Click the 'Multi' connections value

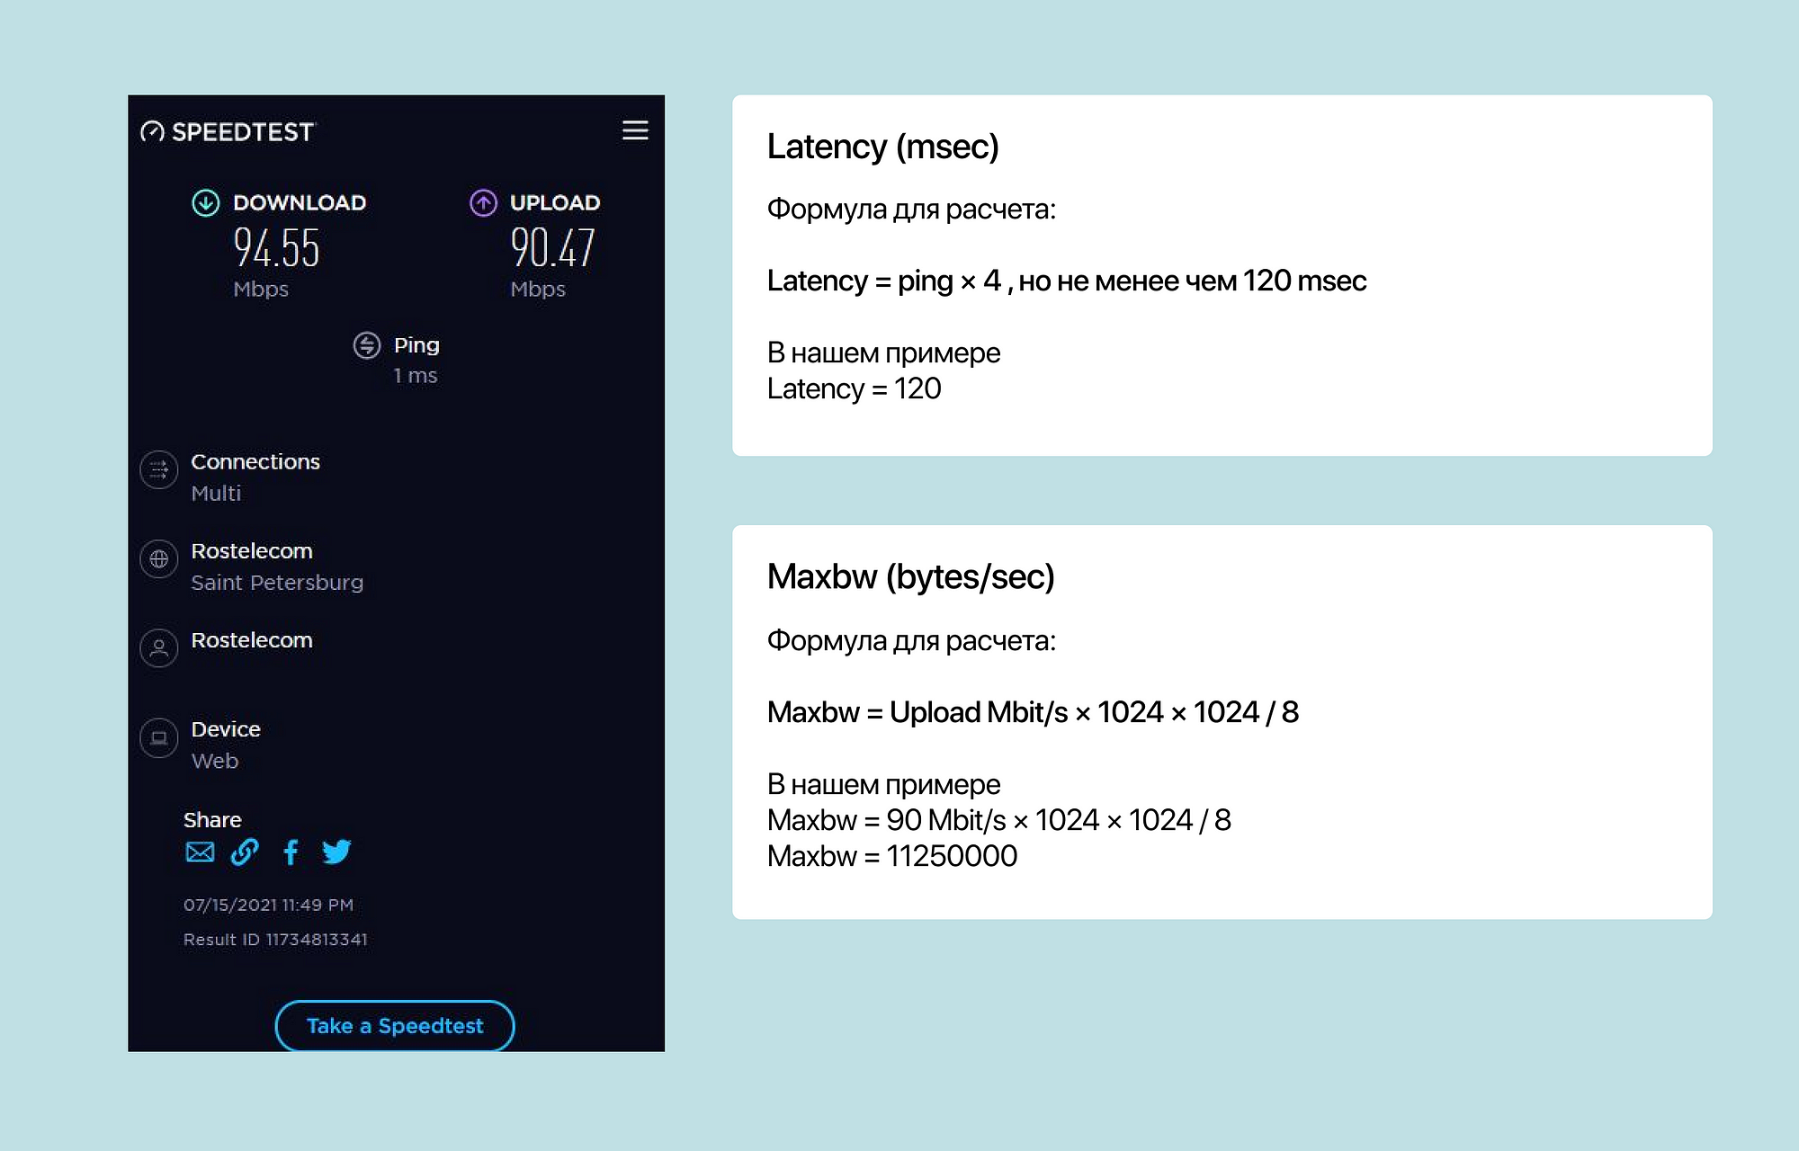(216, 494)
